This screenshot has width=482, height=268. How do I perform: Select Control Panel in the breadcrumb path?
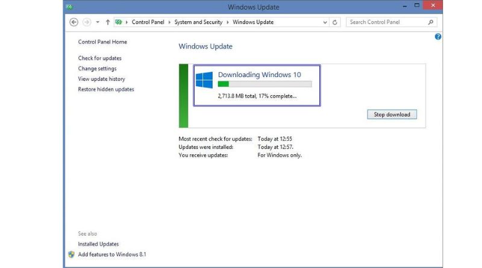(148, 22)
